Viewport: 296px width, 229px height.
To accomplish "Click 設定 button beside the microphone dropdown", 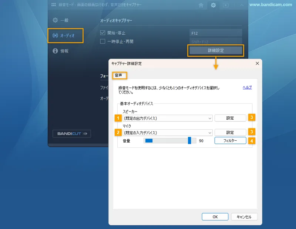I will (230, 133).
